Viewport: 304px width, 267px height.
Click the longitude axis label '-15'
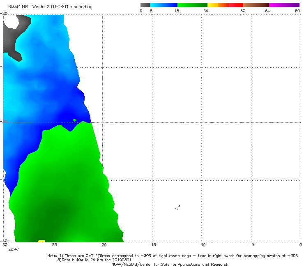(152, 245)
